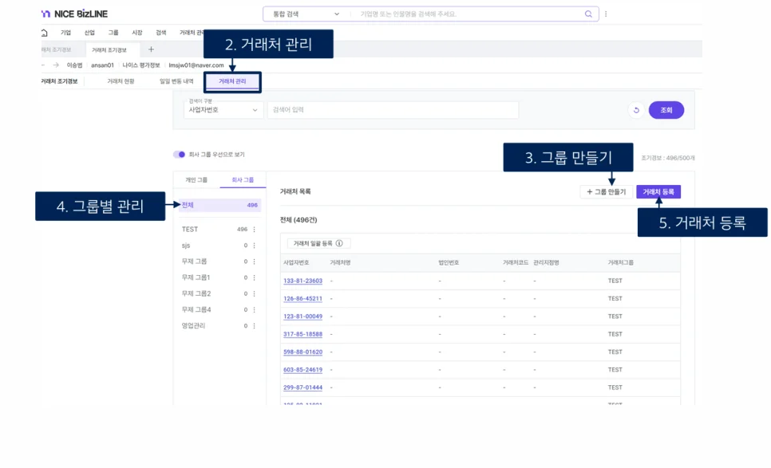Click the home icon in the menu bar

click(44, 33)
